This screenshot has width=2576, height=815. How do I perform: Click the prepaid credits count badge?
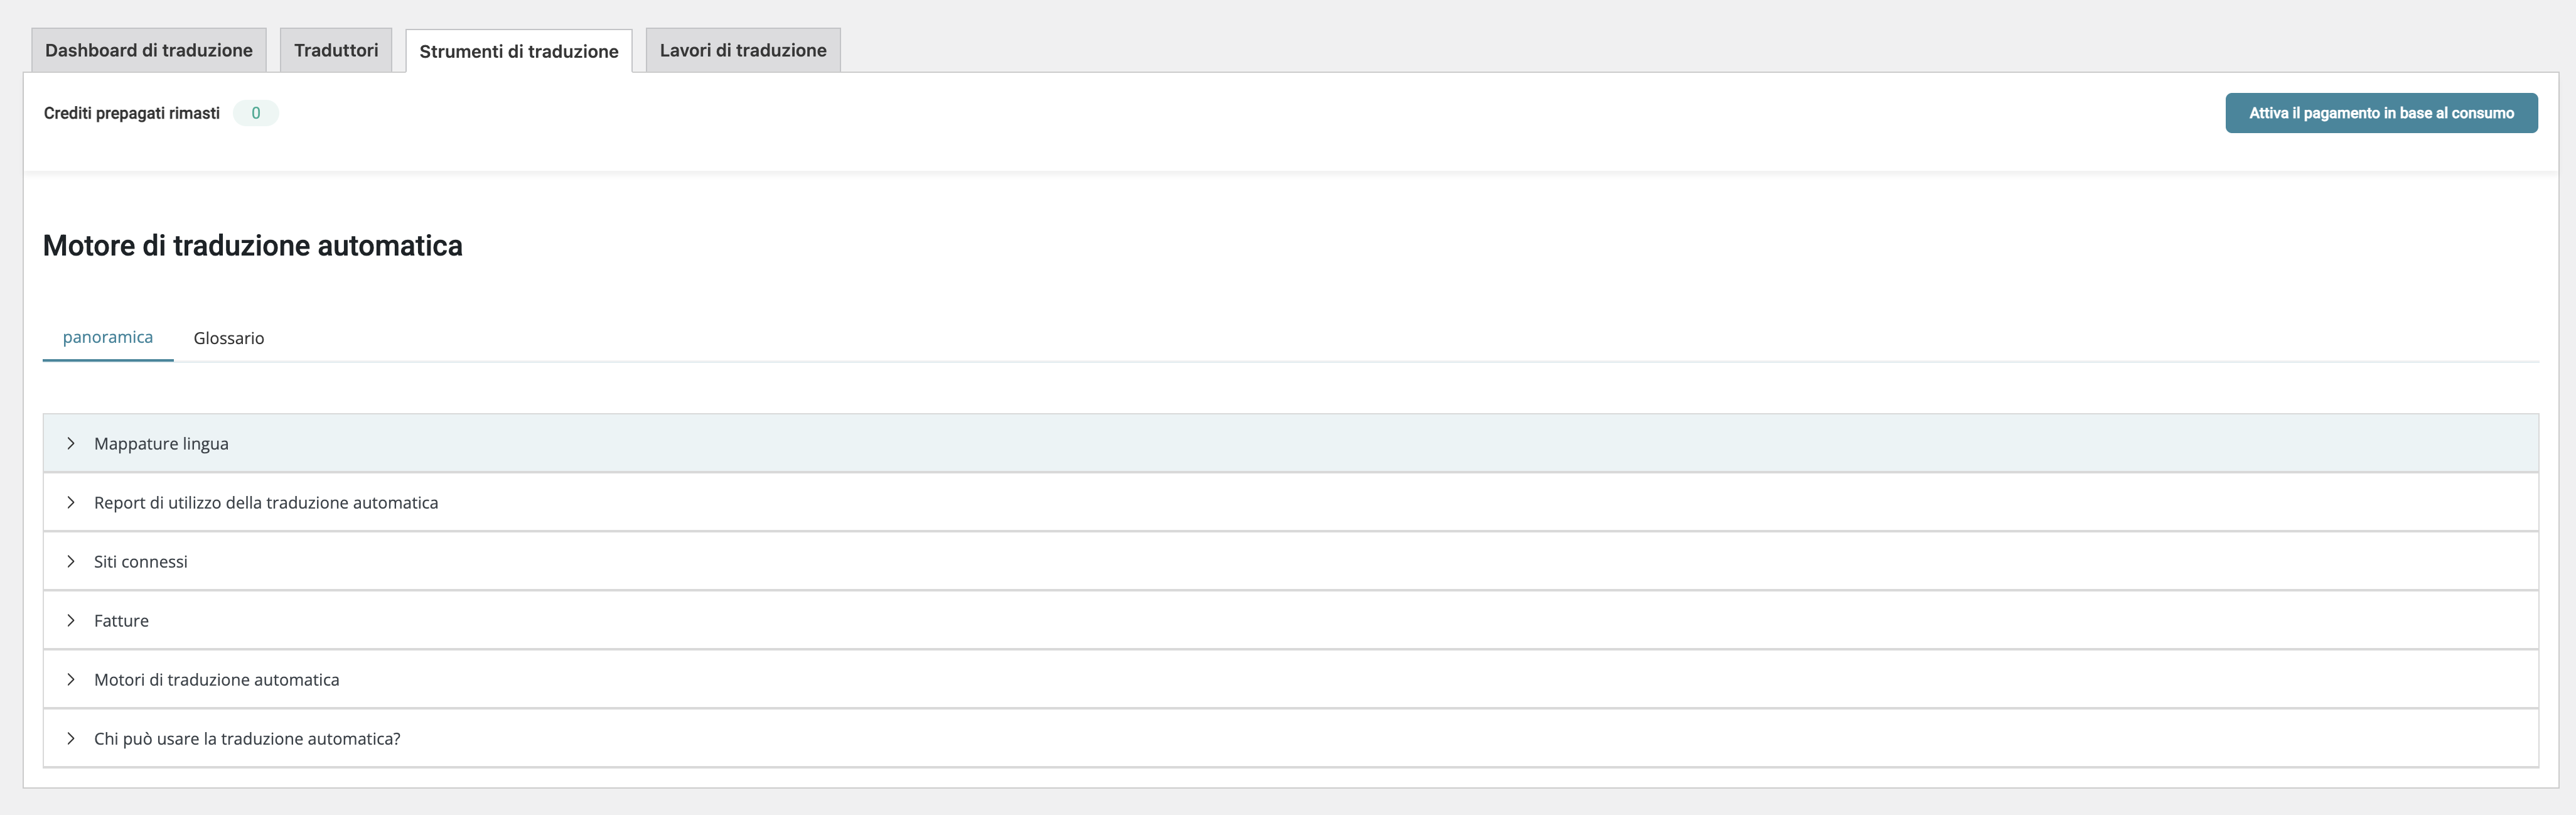256,113
